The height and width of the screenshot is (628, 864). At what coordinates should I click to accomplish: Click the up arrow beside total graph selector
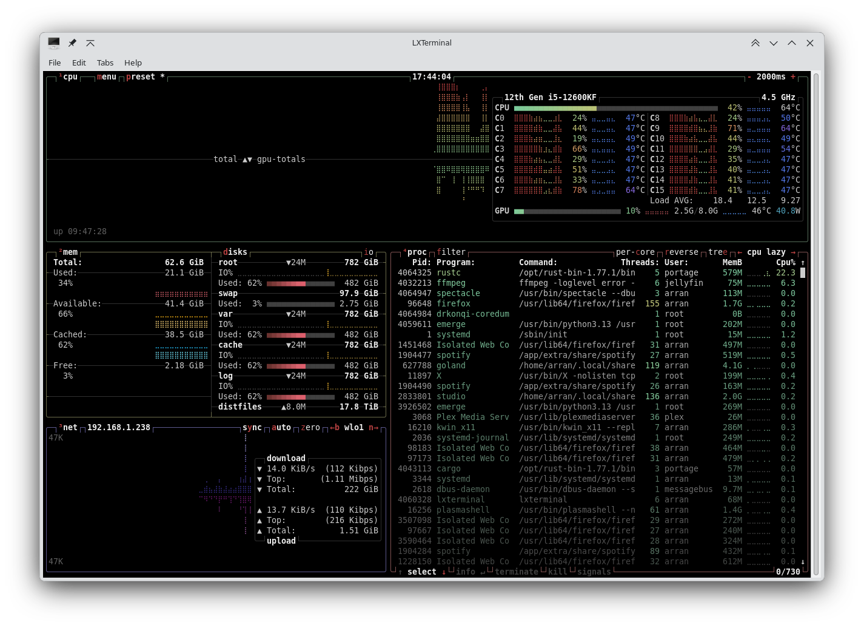[x=245, y=160]
